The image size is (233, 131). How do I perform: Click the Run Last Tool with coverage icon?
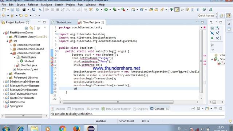pyautogui.click(x=115, y=10)
